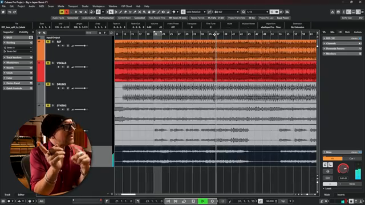Switch to the Visibility tab

click(23, 32)
